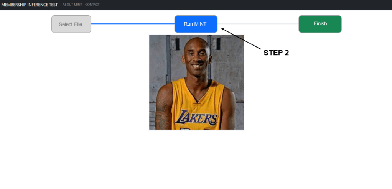Image resolution: width=392 pixels, height=189 pixels.
Task: Click the blue progress line after Select File
Action: click(x=132, y=24)
